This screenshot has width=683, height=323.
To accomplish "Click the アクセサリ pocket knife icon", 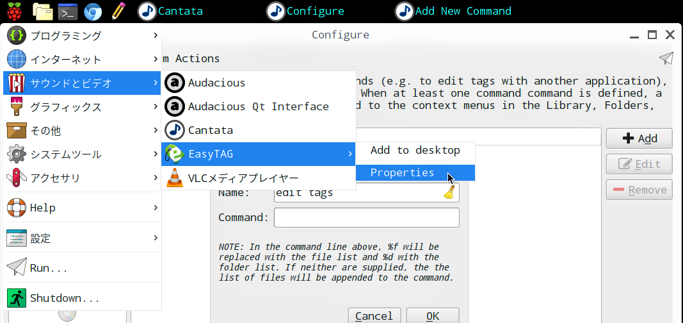I will point(17,178).
